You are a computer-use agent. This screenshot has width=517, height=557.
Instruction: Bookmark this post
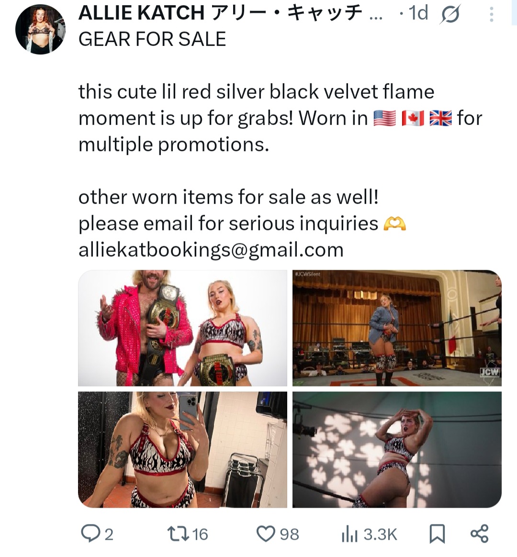tap(437, 534)
